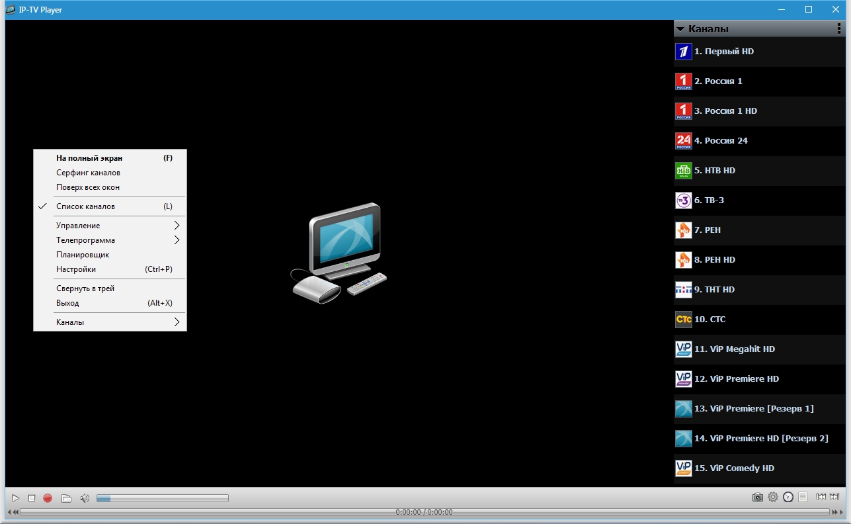Uncheck the 'Список каналов' menu item
This screenshot has height=524, width=851.
pos(85,206)
